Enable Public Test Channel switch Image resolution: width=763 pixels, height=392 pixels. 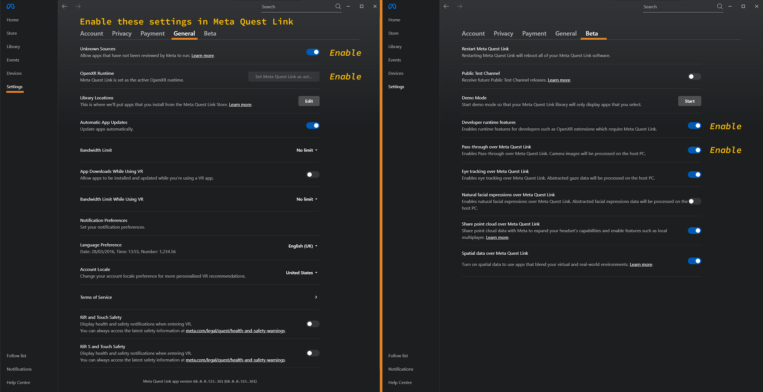(x=694, y=76)
